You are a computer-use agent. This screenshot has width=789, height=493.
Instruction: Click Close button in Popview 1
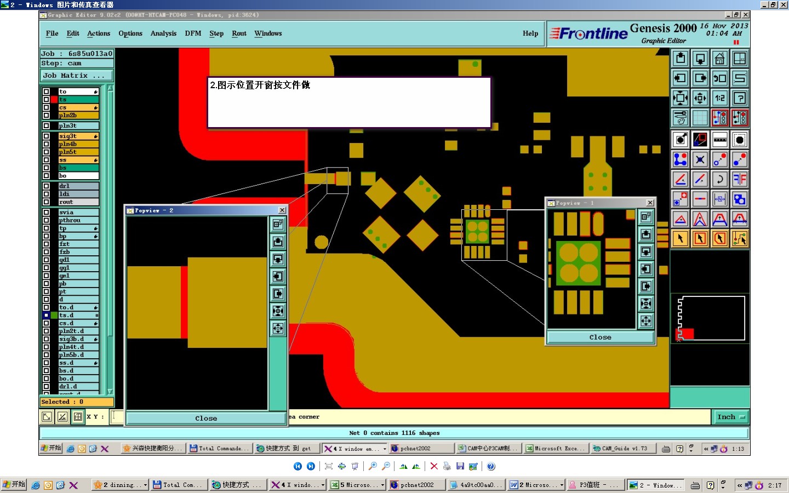click(600, 337)
